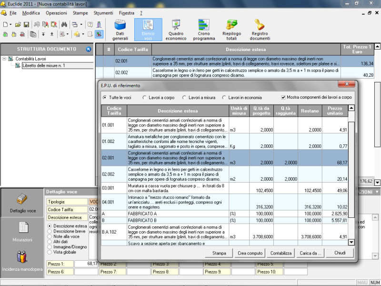Click the binoculars search icon
The width and height of the screenshot is (381, 286).
click(x=64, y=24)
